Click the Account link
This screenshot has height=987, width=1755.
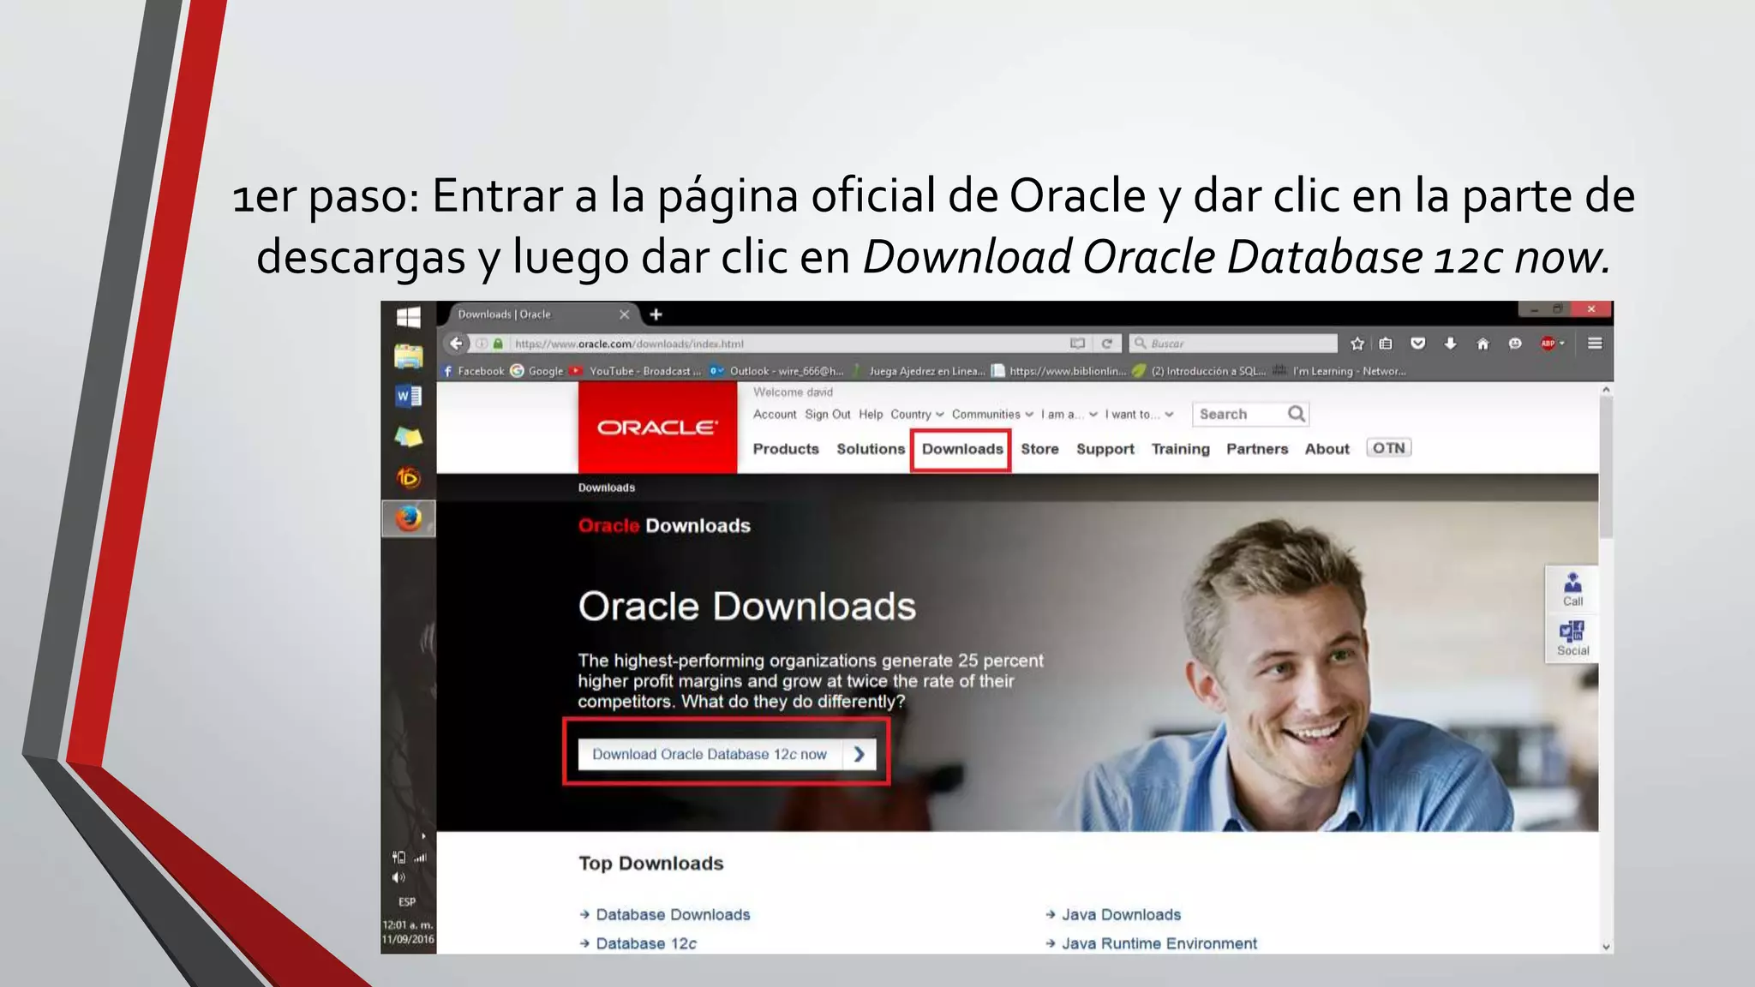(775, 415)
